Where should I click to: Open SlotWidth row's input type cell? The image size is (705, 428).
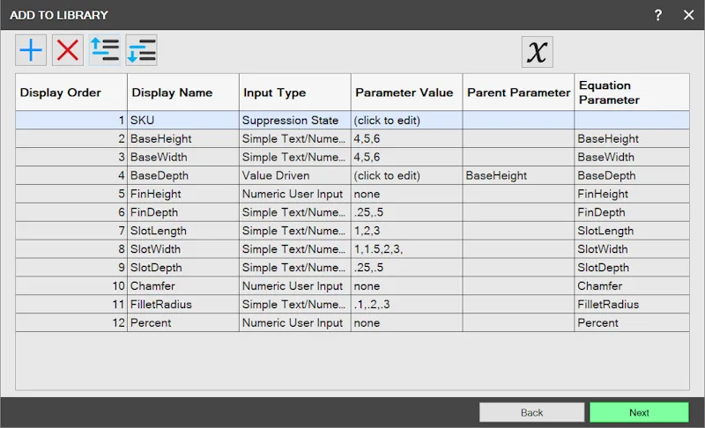(x=295, y=249)
